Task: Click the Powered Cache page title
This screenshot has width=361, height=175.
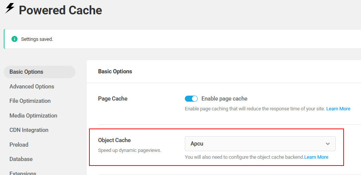Action: coord(60,10)
